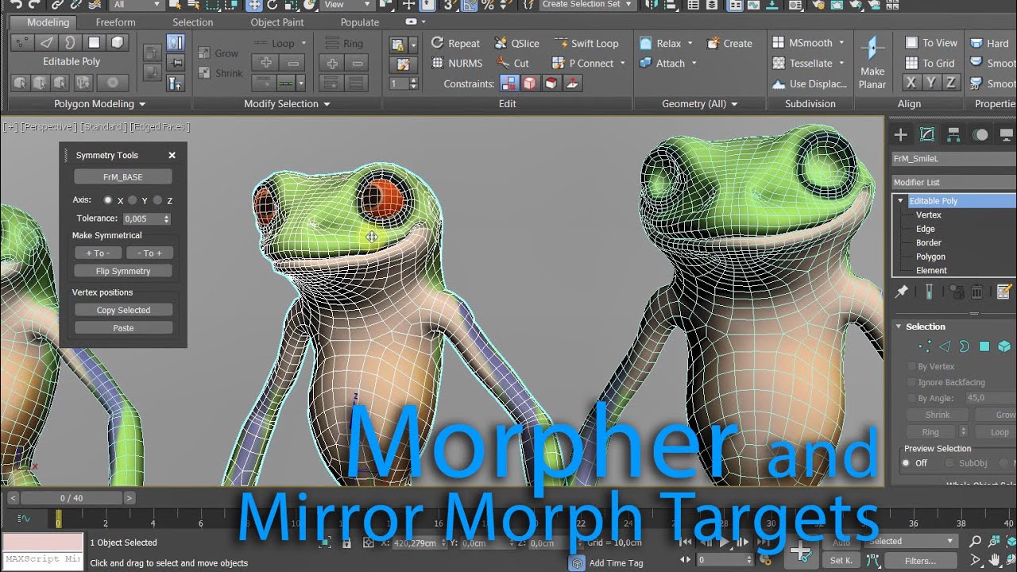Click Make Planar tool
Screen dimensions: 1017x572
872,63
